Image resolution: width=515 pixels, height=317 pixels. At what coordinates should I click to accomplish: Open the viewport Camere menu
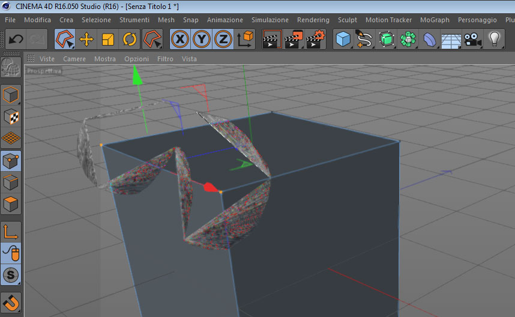(x=74, y=59)
